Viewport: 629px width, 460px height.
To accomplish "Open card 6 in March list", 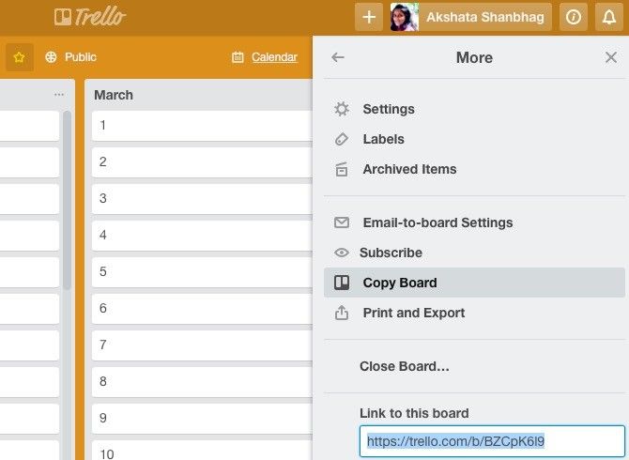I will point(202,309).
